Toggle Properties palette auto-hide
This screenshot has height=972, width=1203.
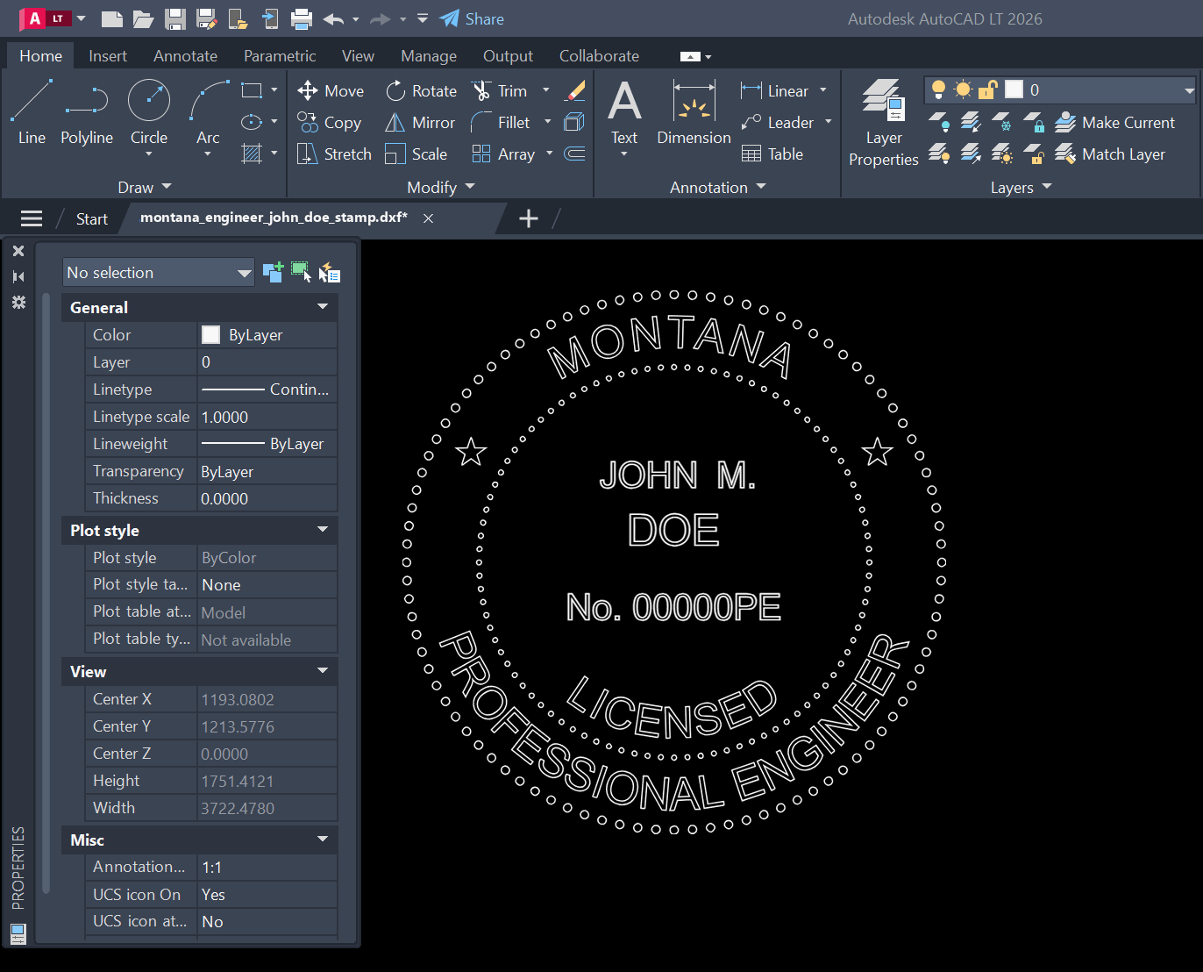click(x=18, y=276)
